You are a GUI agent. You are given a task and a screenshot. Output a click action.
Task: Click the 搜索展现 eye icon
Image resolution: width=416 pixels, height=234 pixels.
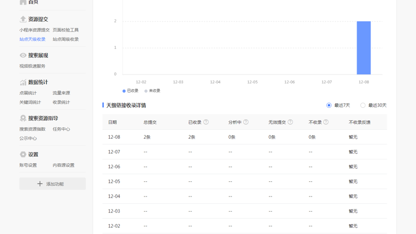tap(23, 55)
